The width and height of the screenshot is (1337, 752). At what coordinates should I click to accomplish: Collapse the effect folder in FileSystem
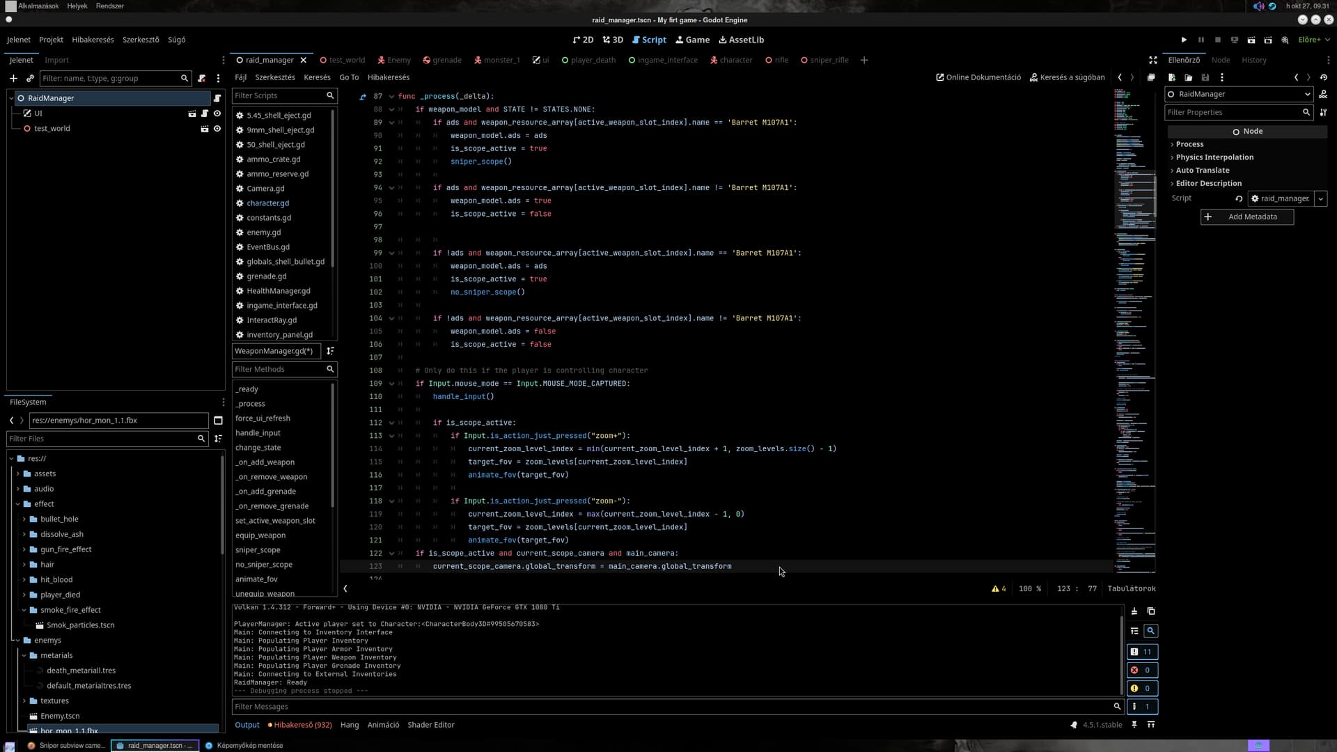tap(18, 504)
